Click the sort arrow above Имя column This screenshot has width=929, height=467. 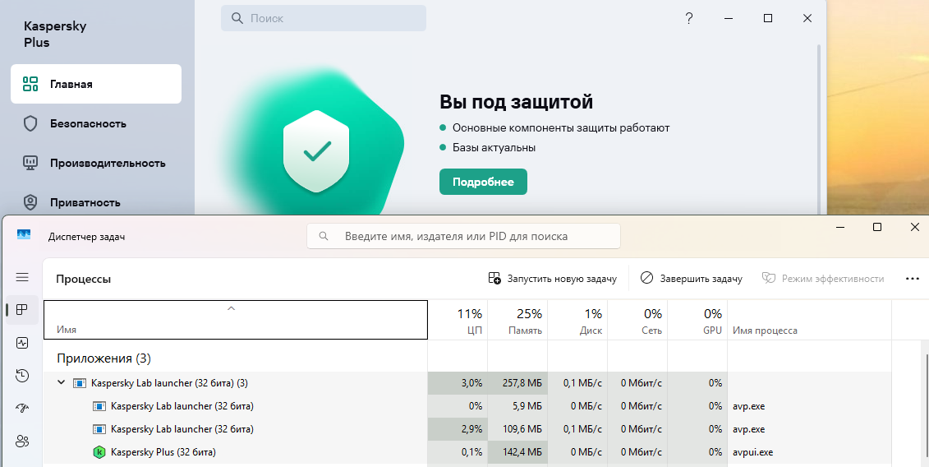(231, 308)
